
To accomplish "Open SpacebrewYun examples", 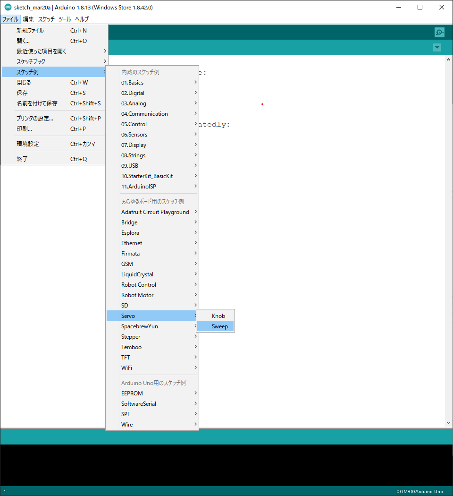I will point(152,326).
